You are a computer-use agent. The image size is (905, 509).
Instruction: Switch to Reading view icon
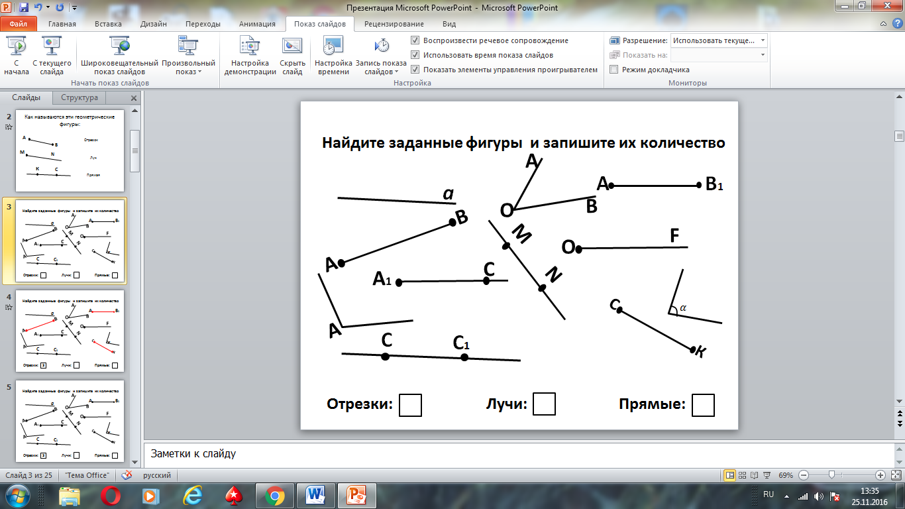[755, 475]
